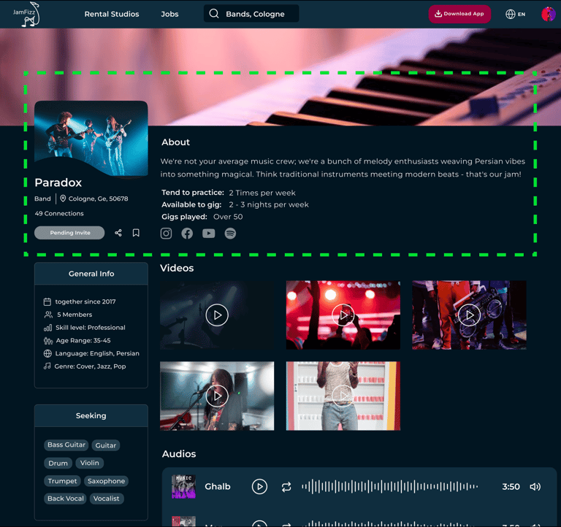Click the About heading

(x=175, y=142)
